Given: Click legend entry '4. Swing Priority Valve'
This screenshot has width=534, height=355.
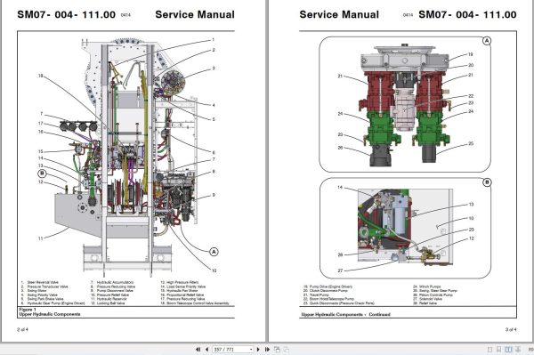Looking at the screenshot, I should click(39, 295).
